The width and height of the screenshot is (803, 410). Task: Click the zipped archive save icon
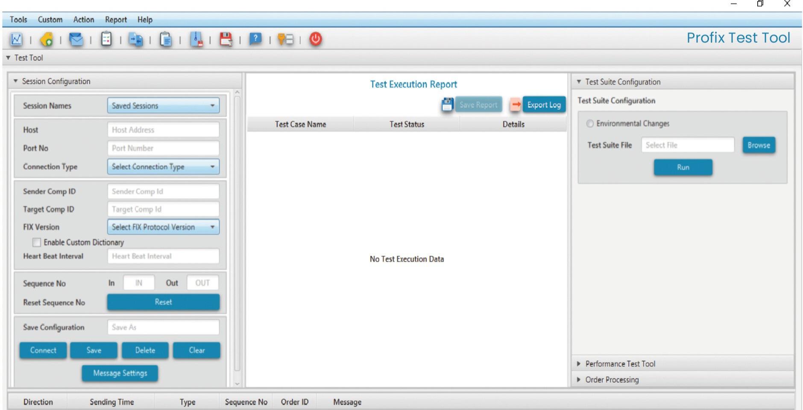(x=196, y=39)
